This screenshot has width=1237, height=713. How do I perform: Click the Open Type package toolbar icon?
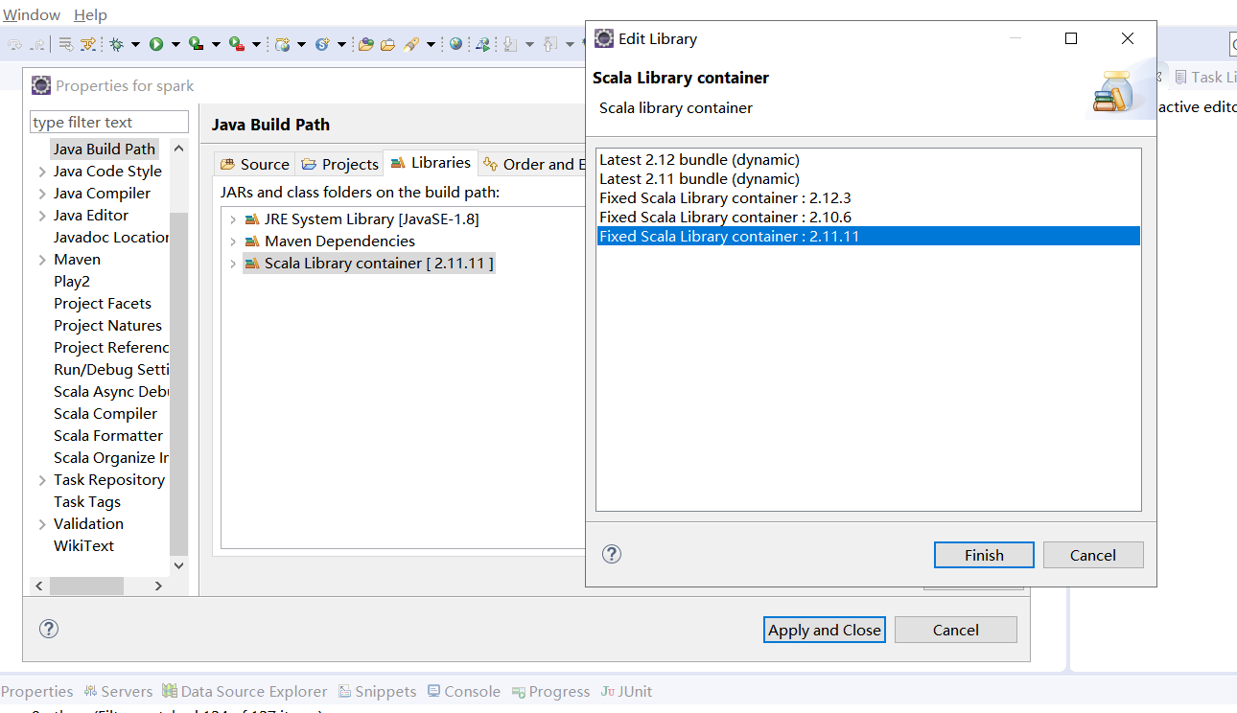click(x=365, y=44)
